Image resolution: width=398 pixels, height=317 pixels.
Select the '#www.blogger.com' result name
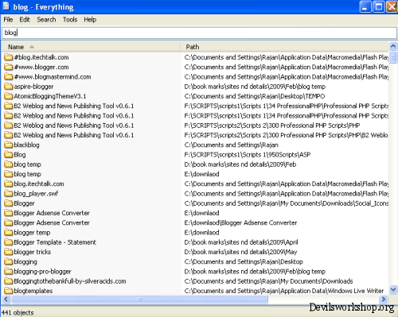41,67
